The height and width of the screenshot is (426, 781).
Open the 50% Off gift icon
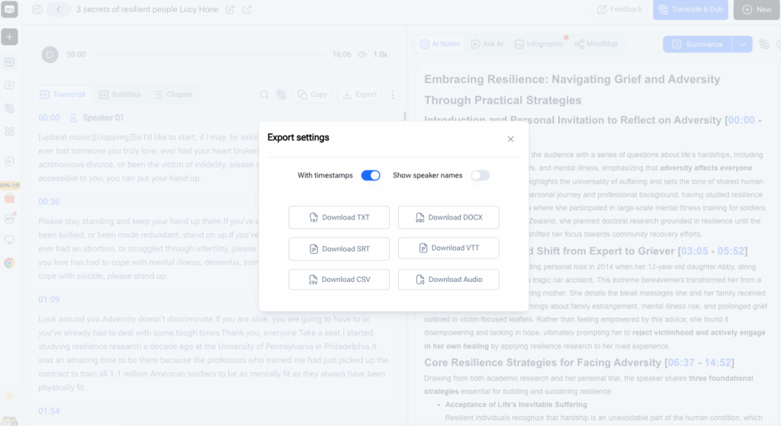click(9, 199)
